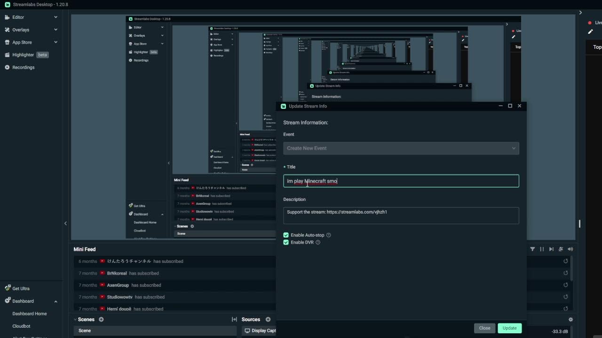Replay the Studiowowtv subscription alert
The image size is (602, 338).
pos(566,297)
